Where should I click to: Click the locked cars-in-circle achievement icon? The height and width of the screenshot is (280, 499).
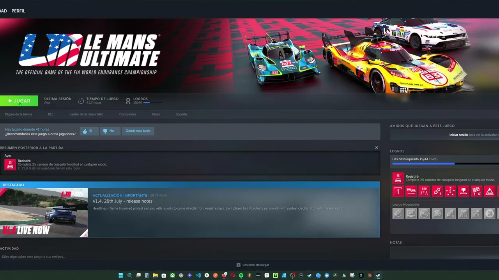click(424, 213)
